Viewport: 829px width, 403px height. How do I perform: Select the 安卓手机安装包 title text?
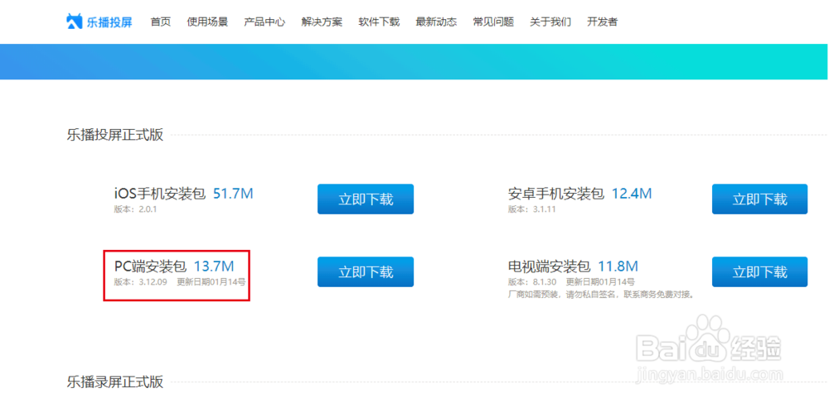[x=556, y=194]
